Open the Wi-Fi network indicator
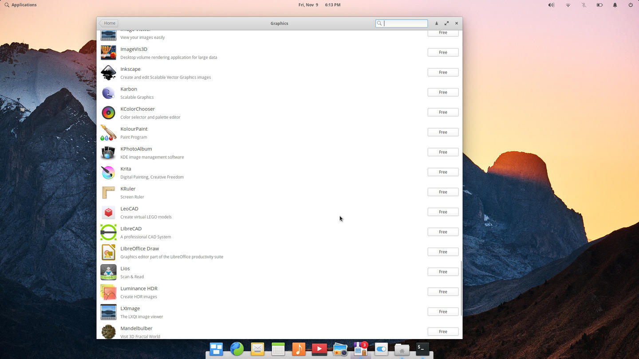This screenshot has height=359, width=639. click(568, 5)
